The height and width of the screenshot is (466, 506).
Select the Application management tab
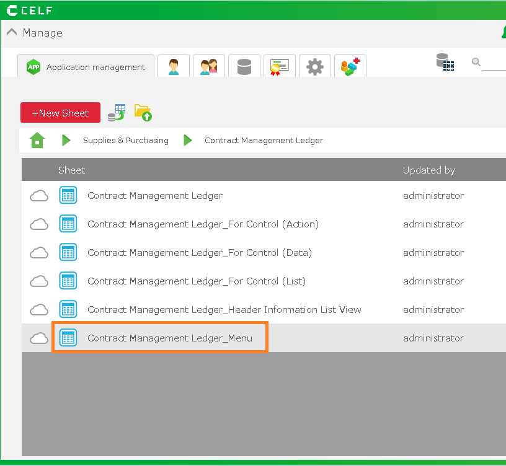(x=87, y=67)
